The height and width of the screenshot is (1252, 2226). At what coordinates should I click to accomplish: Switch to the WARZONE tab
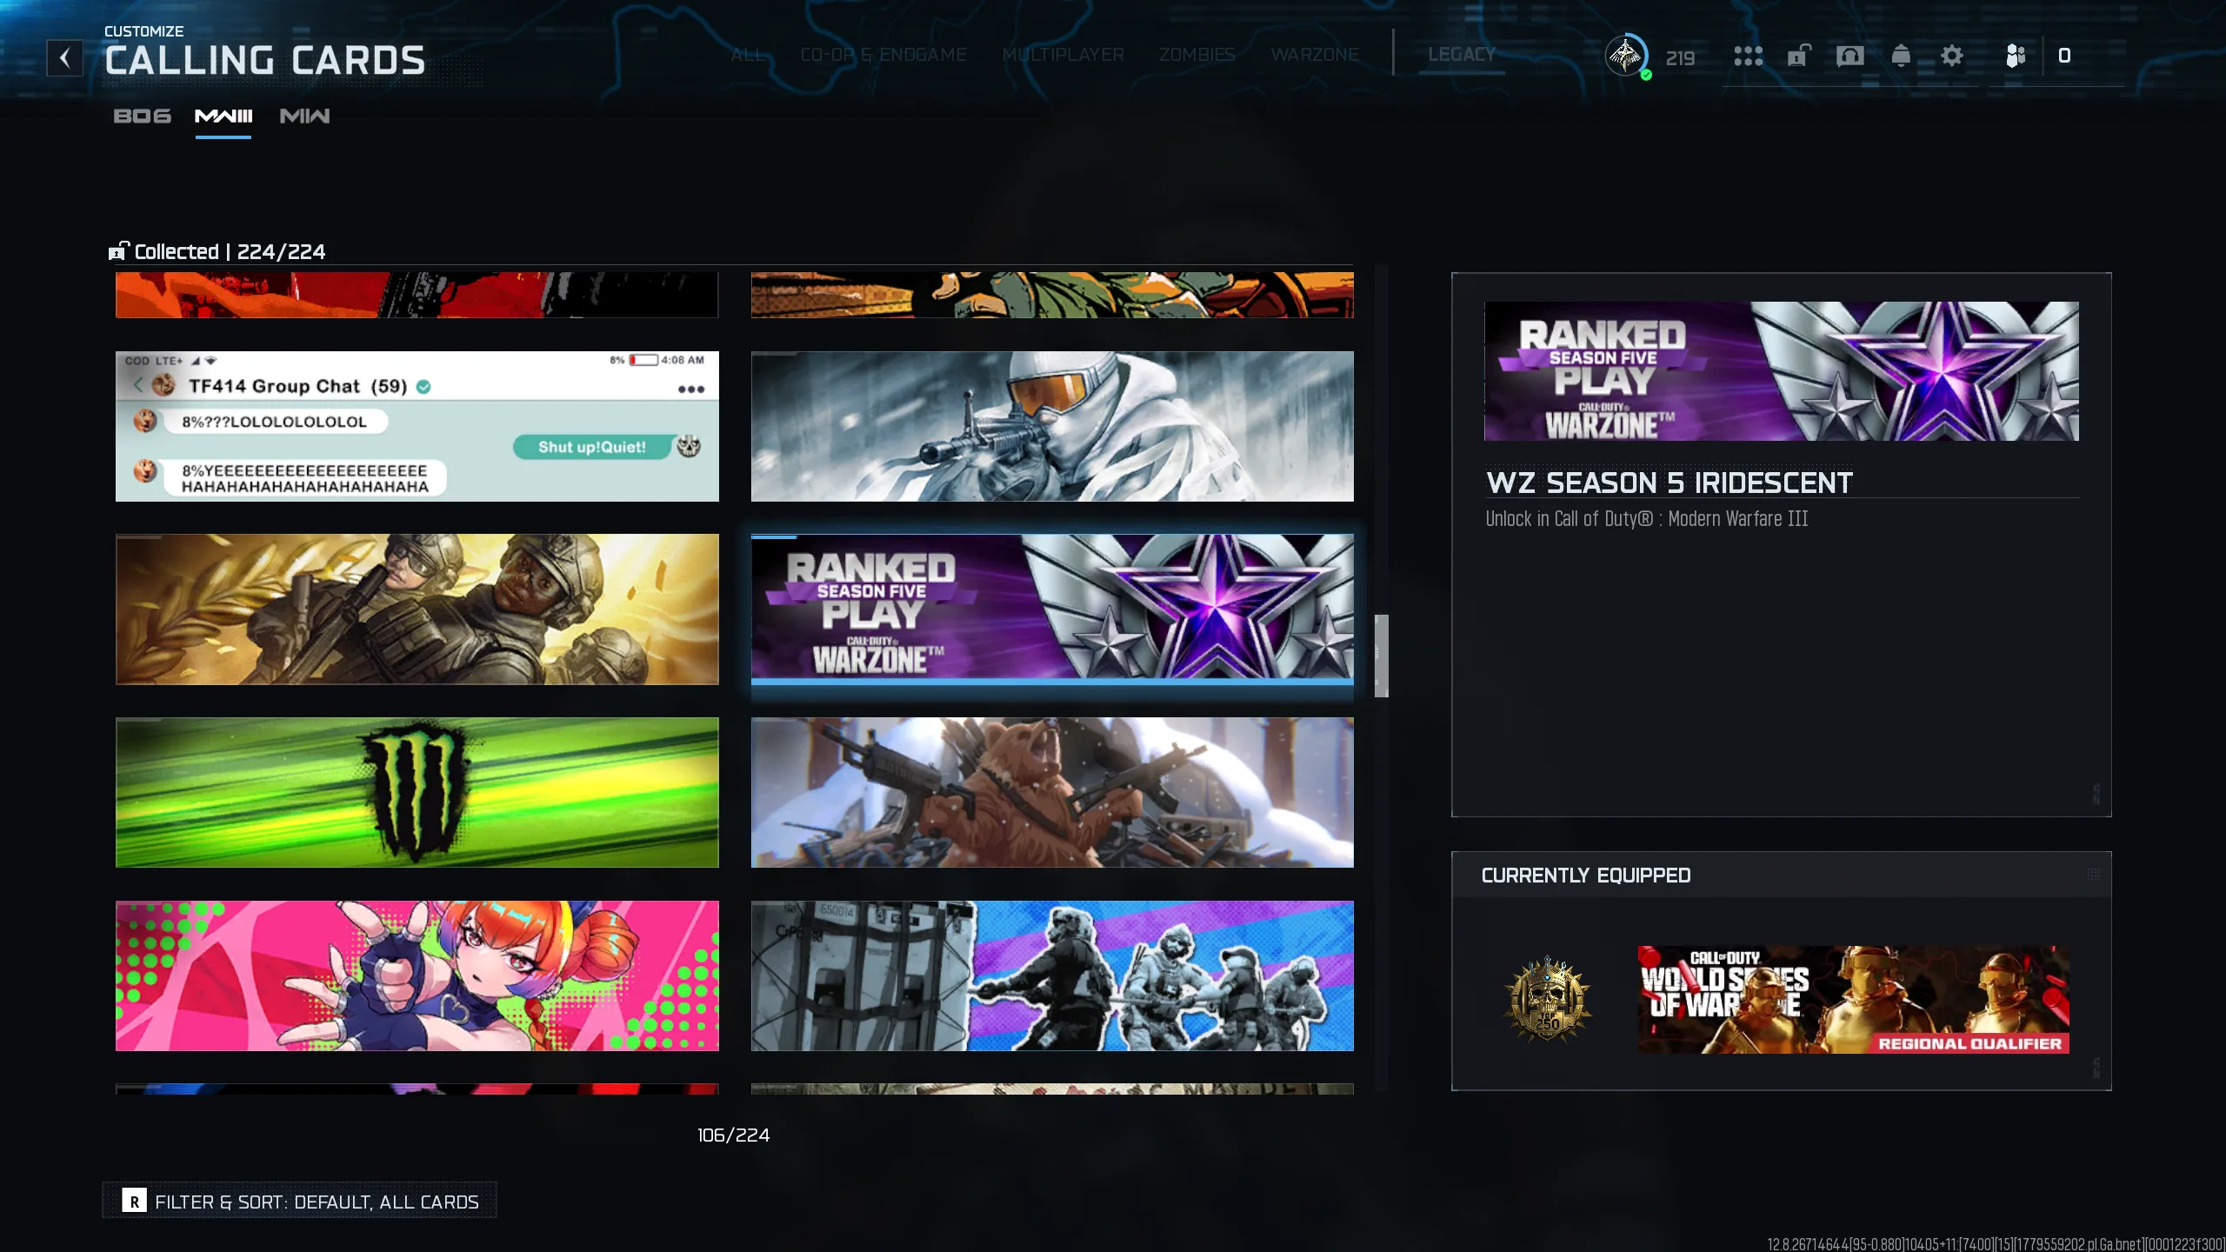tap(1315, 55)
